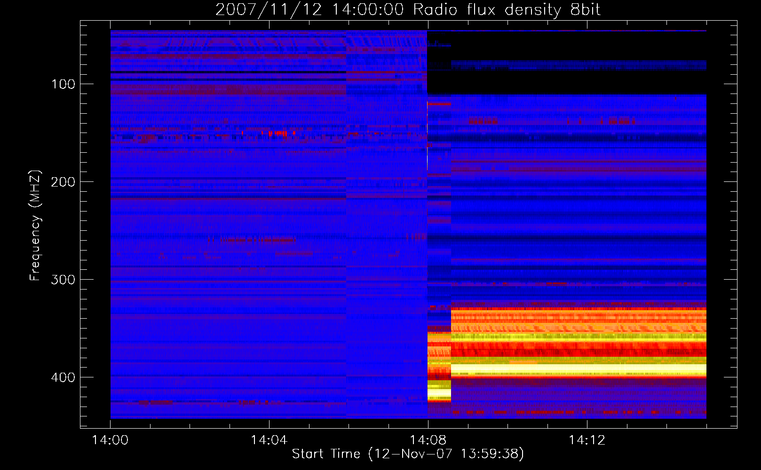Click the plot title '2007/11/12 14:00:00 Radio flux density 8bit'

pos(408,10)
